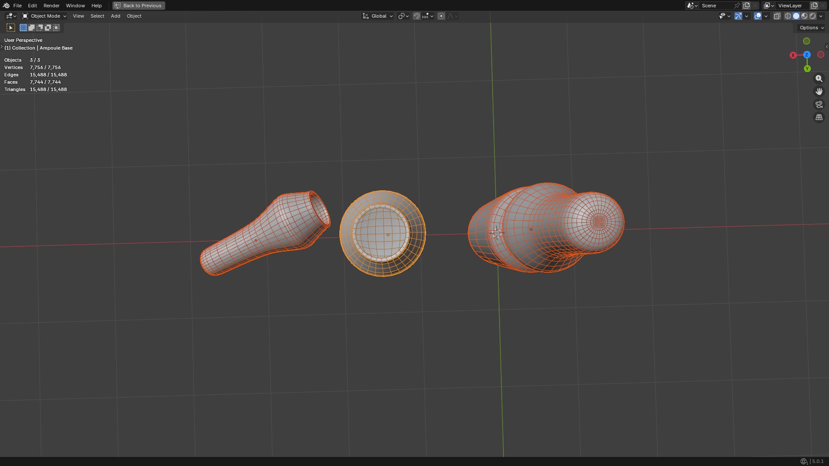Switch perspective/orthographic grid icon
Screen dimensions: 829x466
pyautogui.click(x=819, y=117)
